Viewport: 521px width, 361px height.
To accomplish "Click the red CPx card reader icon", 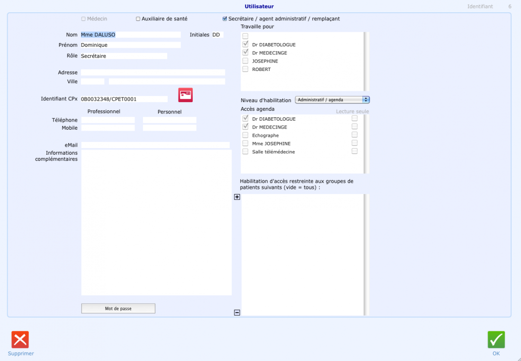I will tap(185, 95).
